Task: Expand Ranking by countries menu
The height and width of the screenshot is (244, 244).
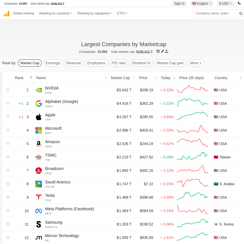Action: pyautogui.click(x=56, y=13)
